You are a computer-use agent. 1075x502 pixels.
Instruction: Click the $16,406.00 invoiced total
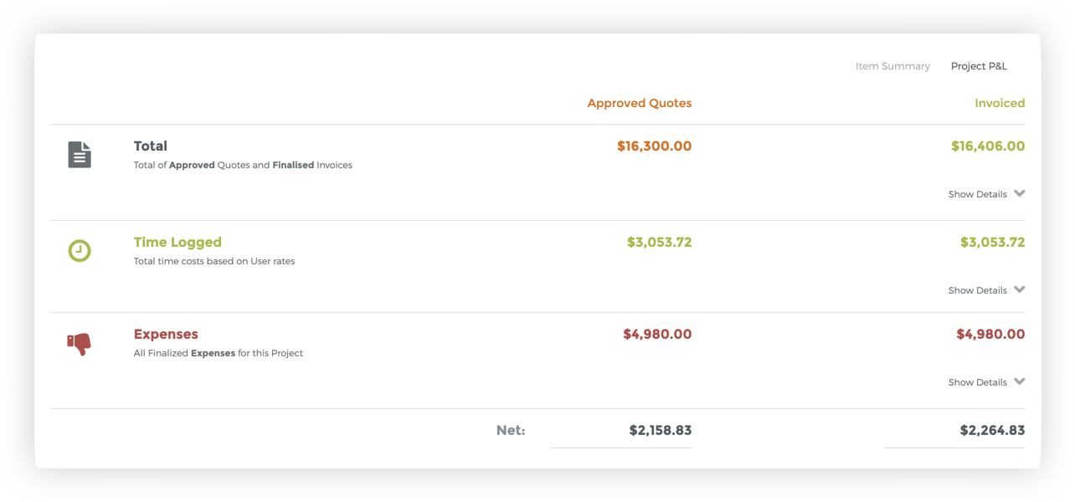[x=988, y=146]
